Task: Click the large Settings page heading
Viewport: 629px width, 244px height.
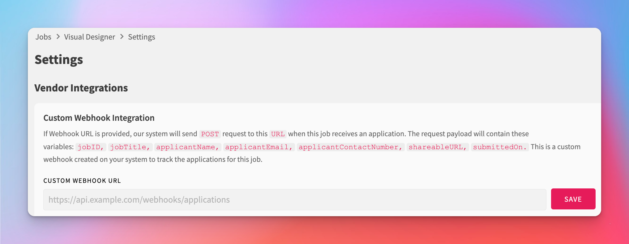Action: click(x=59, y=60)
